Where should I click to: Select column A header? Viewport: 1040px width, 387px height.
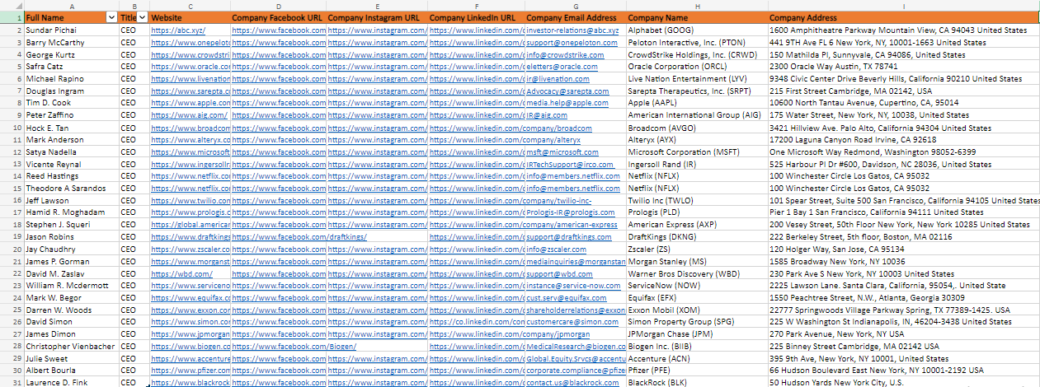(x=71, y=6)
